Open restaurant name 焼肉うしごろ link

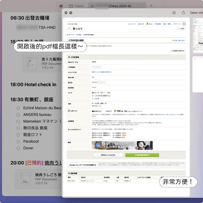coord(101,72)
